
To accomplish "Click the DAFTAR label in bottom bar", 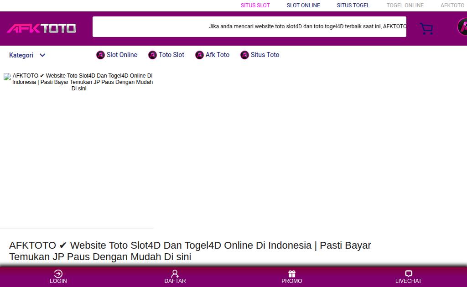I will tap(175, 281).
